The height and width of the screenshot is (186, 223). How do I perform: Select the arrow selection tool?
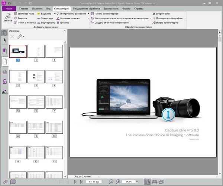point(5,40)
